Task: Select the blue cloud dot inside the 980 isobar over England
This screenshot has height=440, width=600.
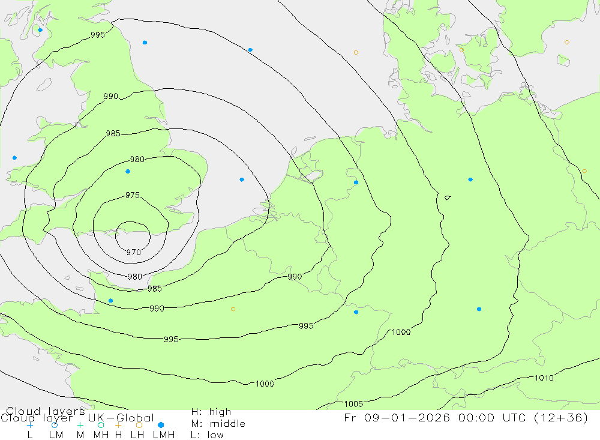Action: [128, 172]
